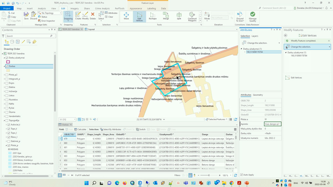This screenshot has width=333, height=187.
Task: Click the Darbas layer tan color swatch
Action: click(x=8, y=70)
